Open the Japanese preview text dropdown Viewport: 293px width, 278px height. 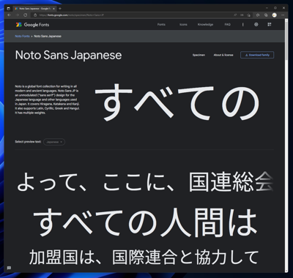point(54,142)
